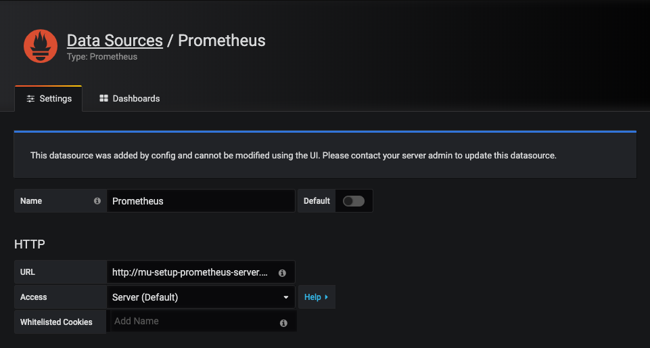Open the Data Sources breadcrumb link
Viewport: 650px width, 348px height.
(x=114, y=41)
